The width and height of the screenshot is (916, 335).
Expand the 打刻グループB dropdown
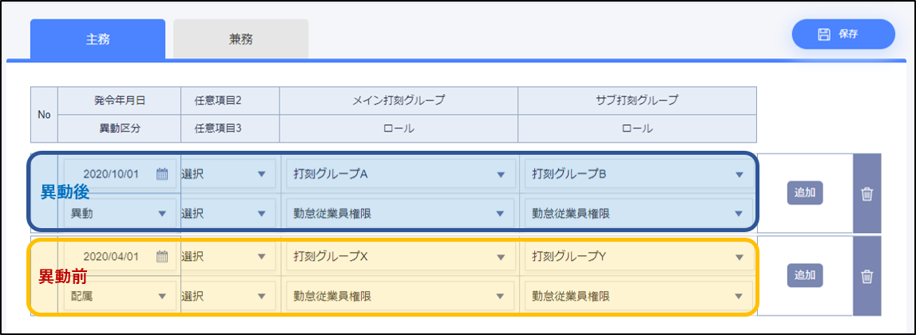(x=740, y=175)
